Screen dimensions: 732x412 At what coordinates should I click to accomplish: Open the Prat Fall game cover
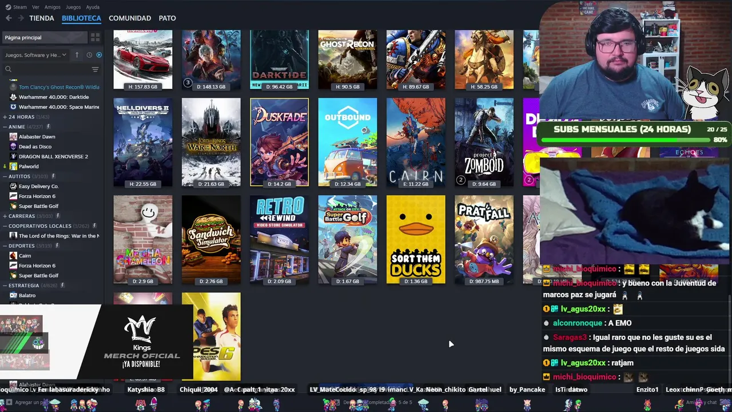click(x=484, y=240)
